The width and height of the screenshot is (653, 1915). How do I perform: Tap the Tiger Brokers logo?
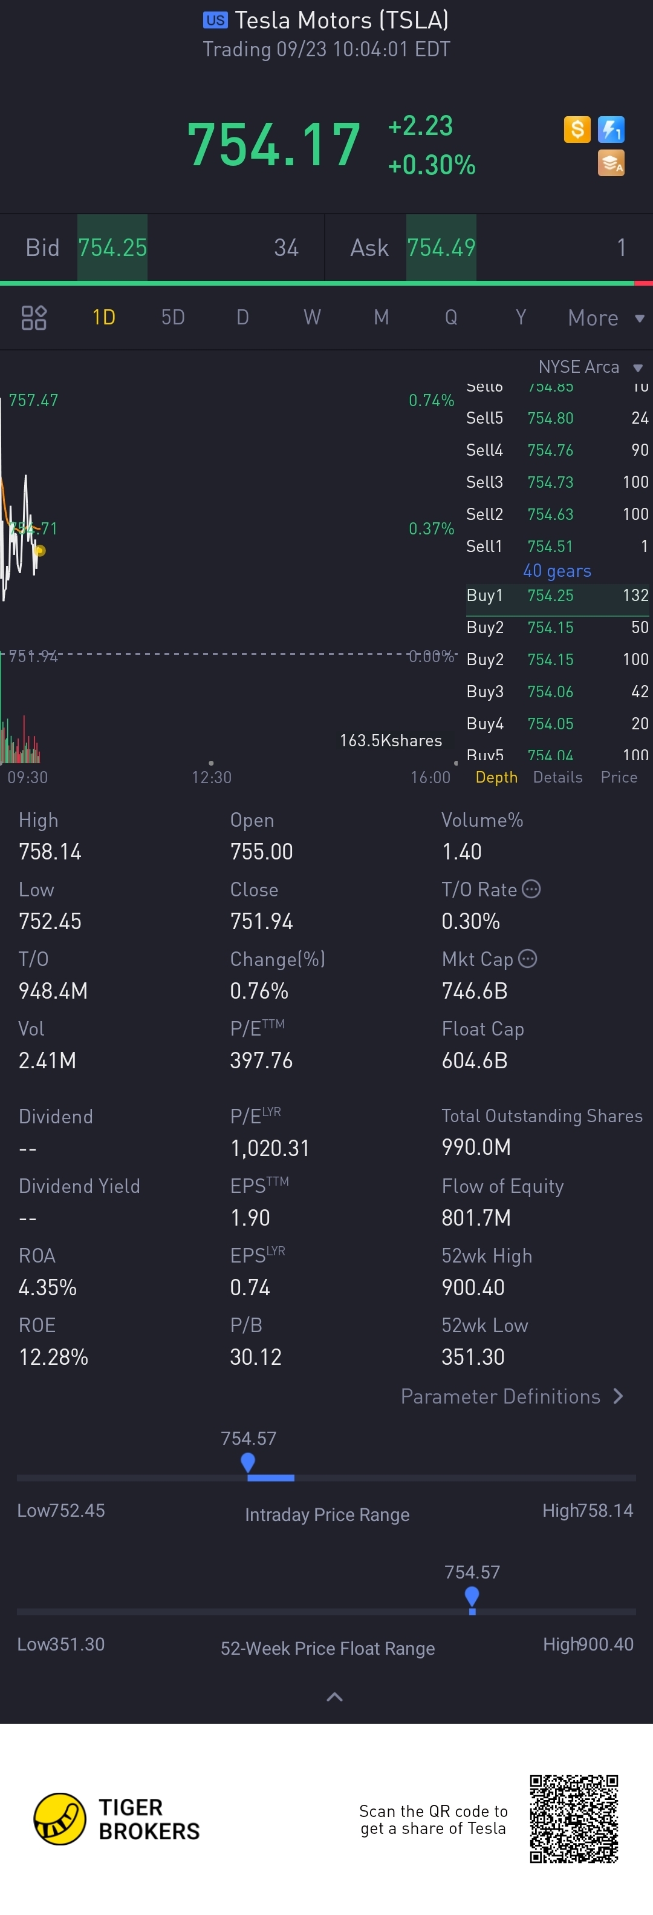[x=117, y=1818]
